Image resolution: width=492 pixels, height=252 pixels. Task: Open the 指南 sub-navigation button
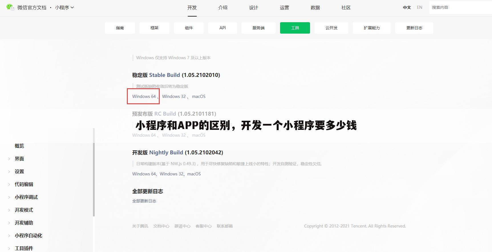pyautogui.click(x=120, y=28)
